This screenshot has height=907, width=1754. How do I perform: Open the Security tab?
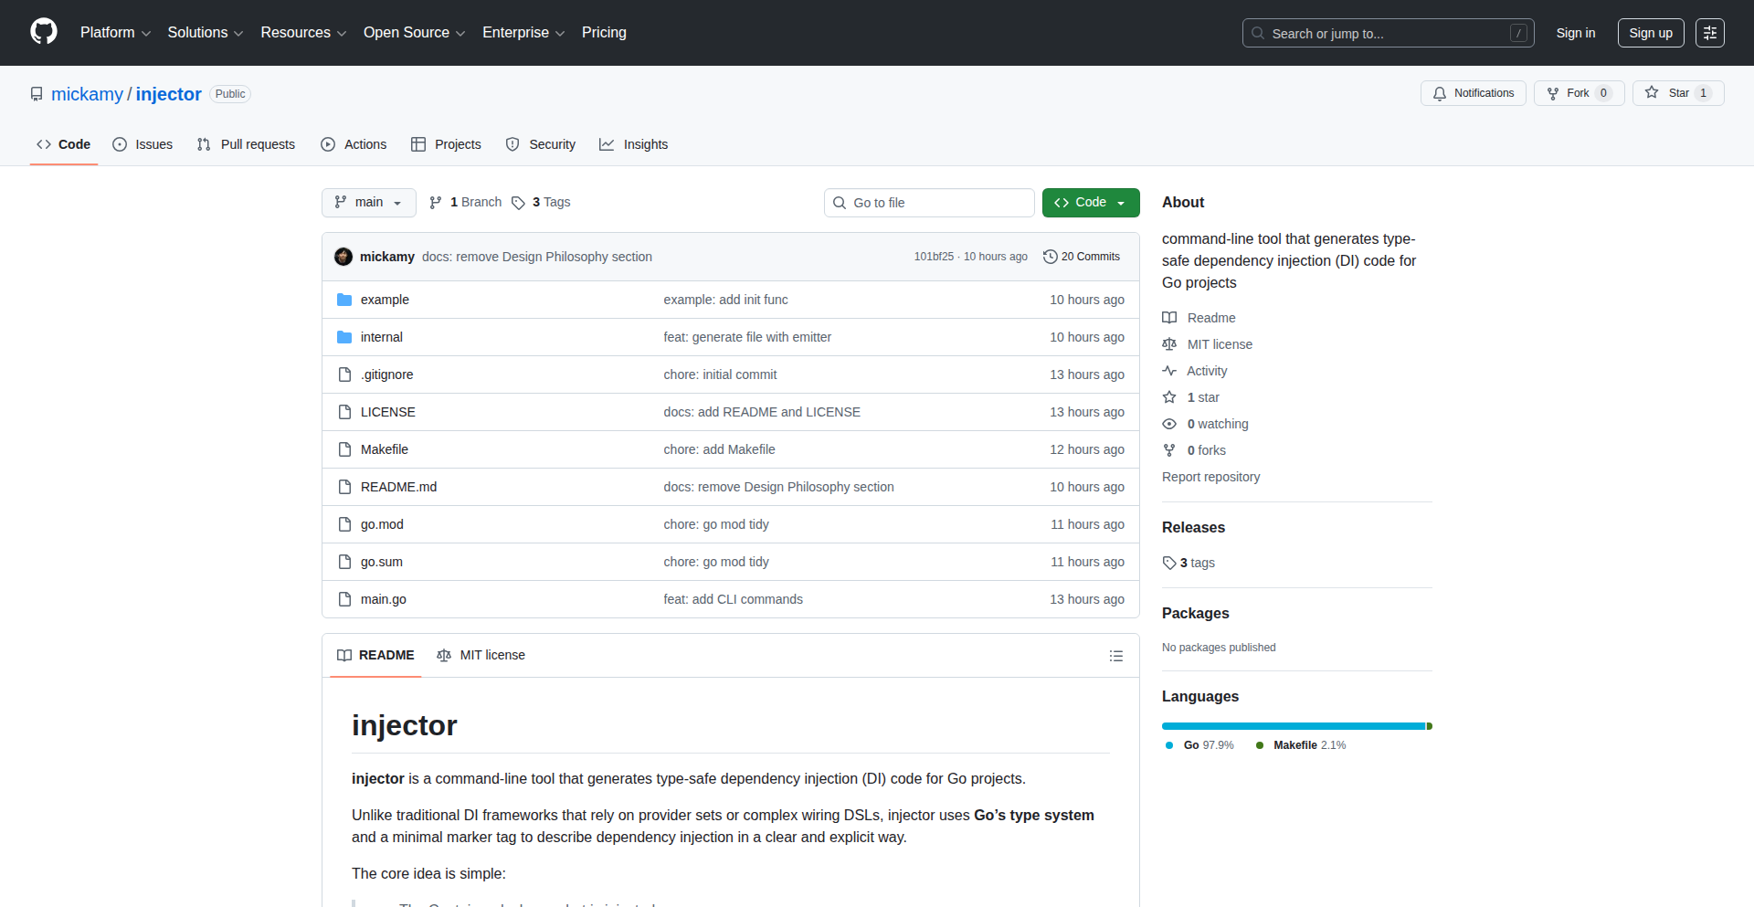click(x=541, y=144)
